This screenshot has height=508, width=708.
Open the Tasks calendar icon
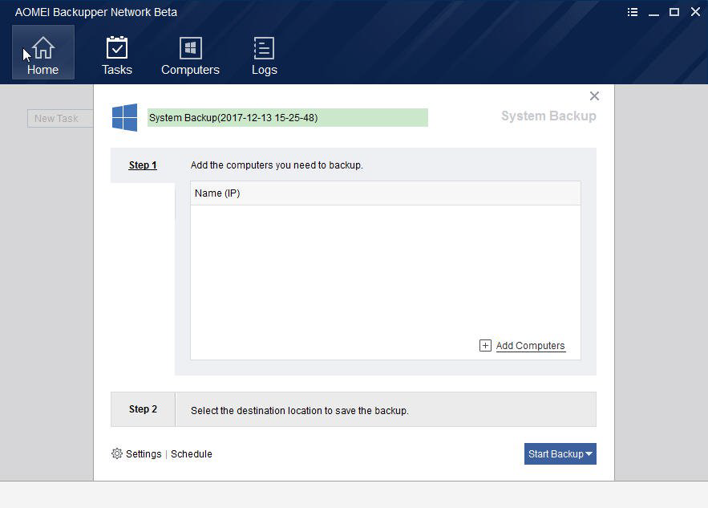click(116, 48)
